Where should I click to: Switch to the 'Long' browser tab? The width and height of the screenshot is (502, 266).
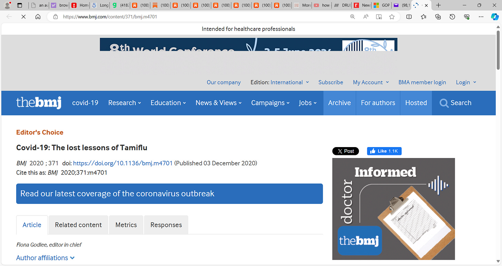point(100,5)
